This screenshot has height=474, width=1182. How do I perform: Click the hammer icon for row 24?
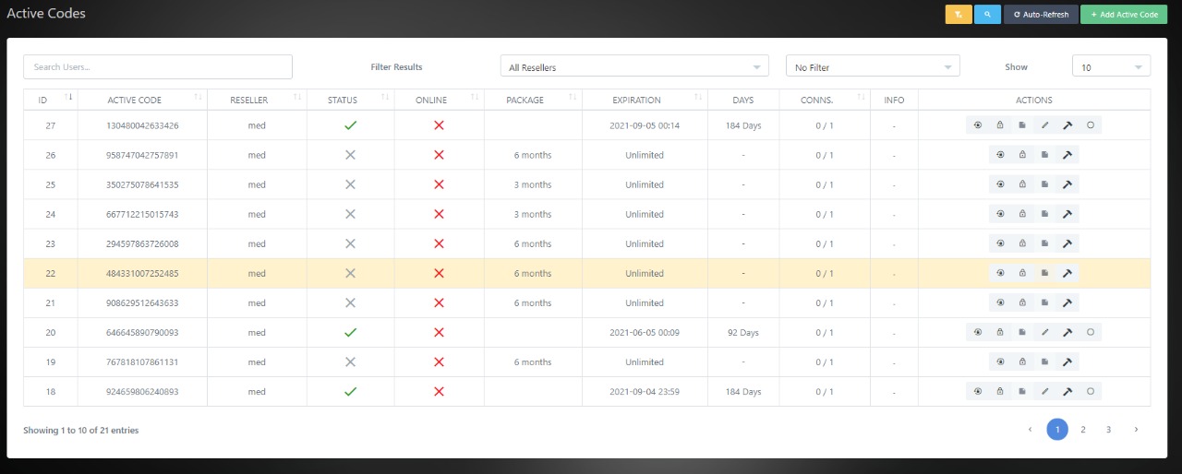pos(1067,214)
